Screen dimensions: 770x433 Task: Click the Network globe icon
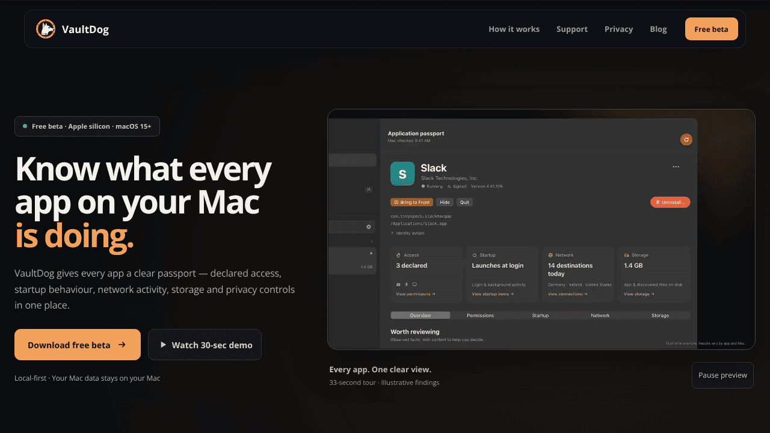pos(550,255)
